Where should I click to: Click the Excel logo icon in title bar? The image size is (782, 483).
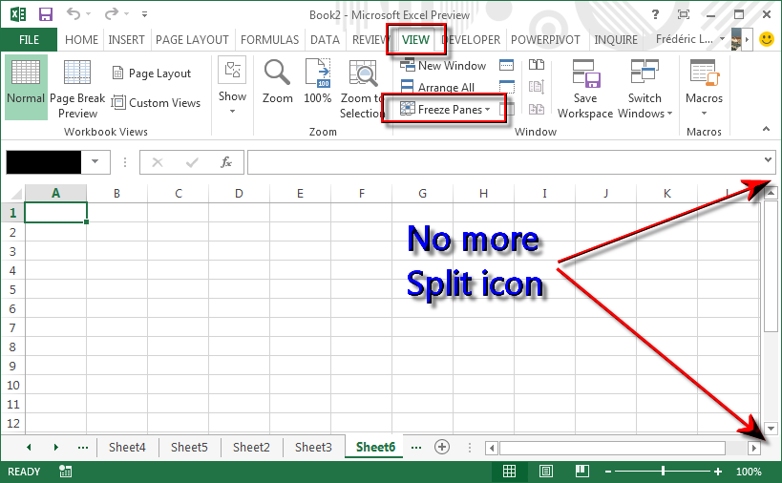point(18,14)
